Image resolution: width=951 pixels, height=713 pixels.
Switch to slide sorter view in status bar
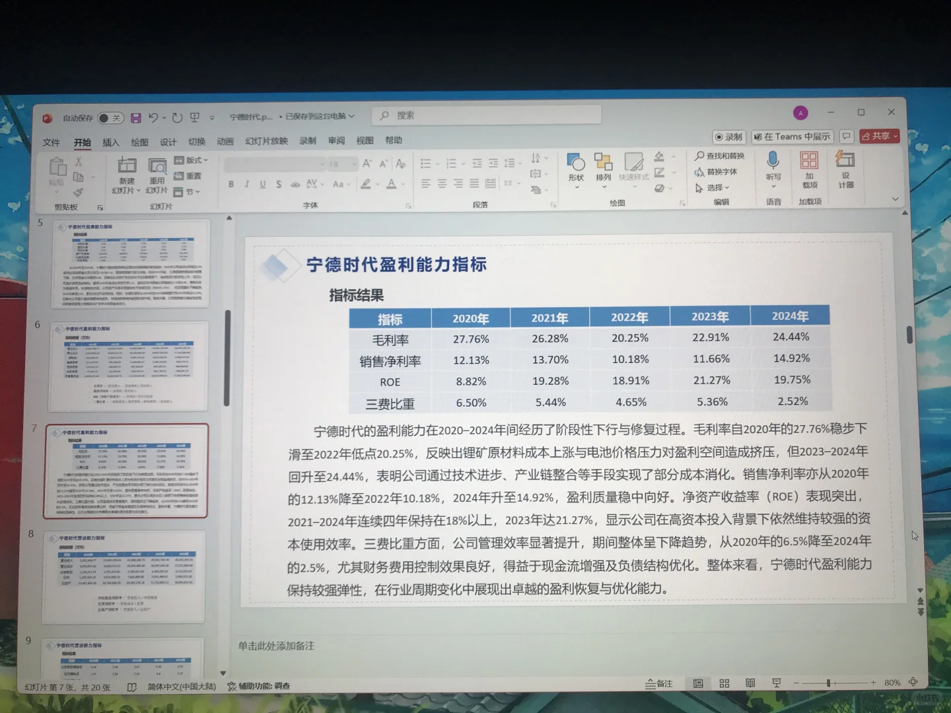pos(724,683)
